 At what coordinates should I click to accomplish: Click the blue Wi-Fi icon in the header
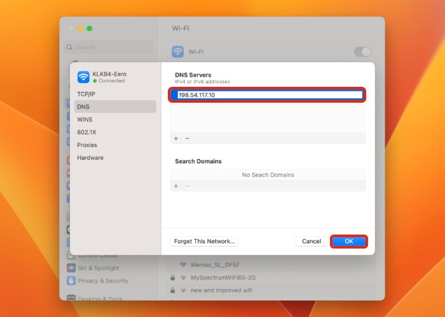click(178, 52)
